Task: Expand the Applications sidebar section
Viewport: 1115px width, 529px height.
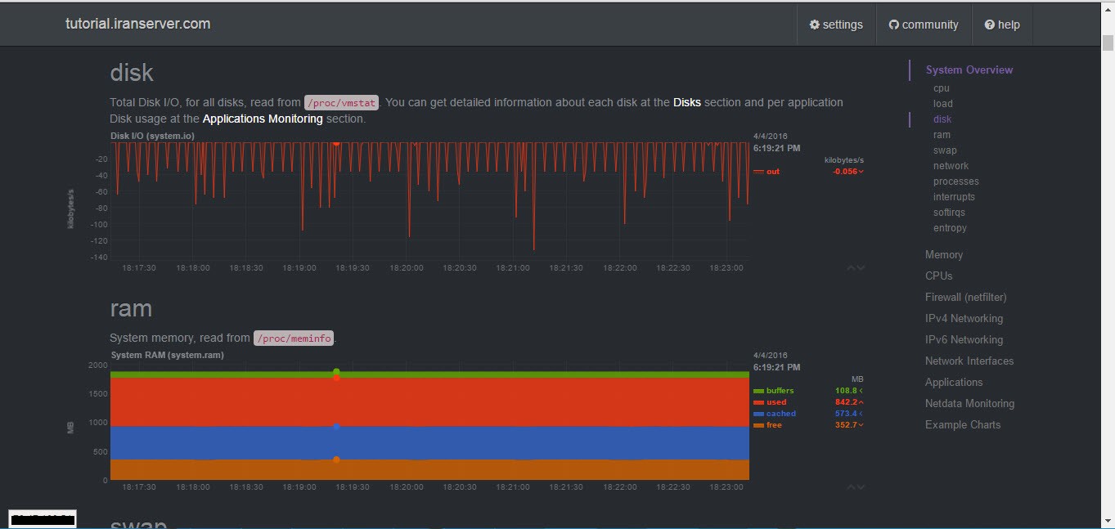Action: (953, 383)
